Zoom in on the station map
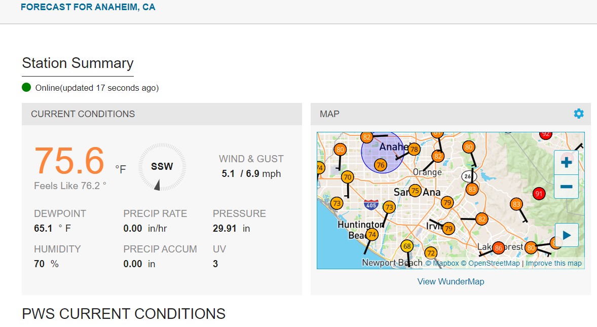Image resolution: width=597 pixels, height=327 pixels. pos(567,163)
